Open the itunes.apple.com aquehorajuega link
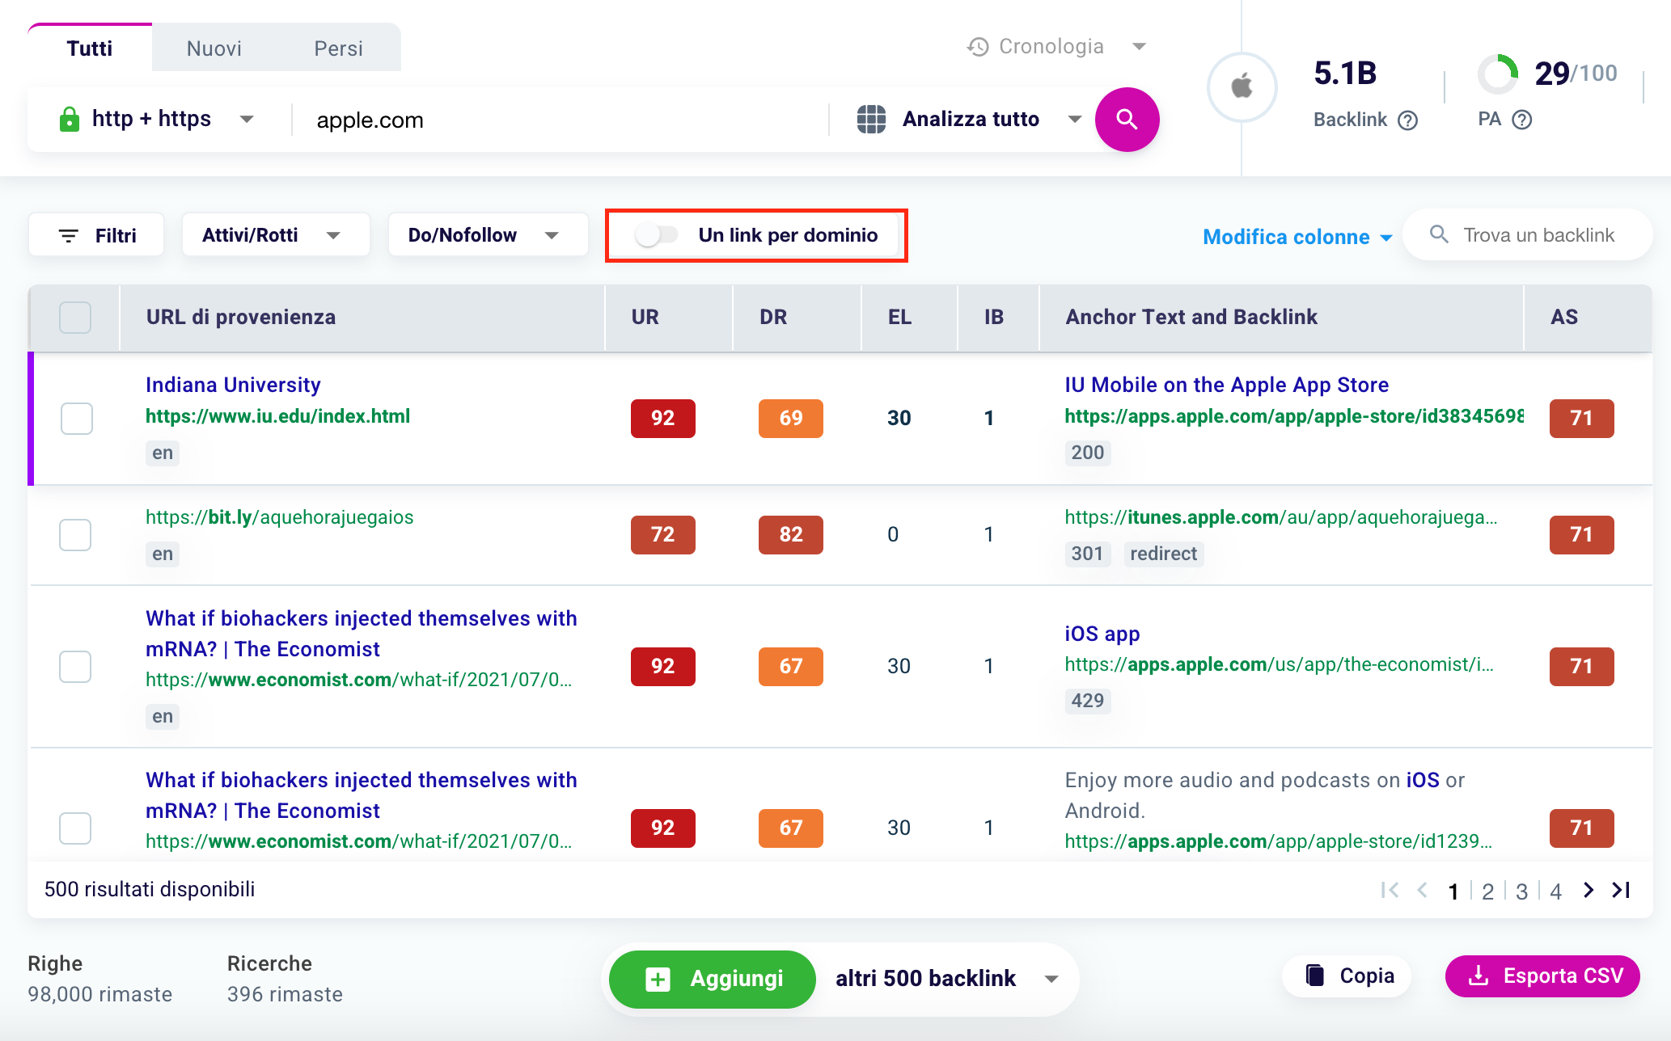The height and width of the screenshot is (1041, 1671). point(1280,517)
